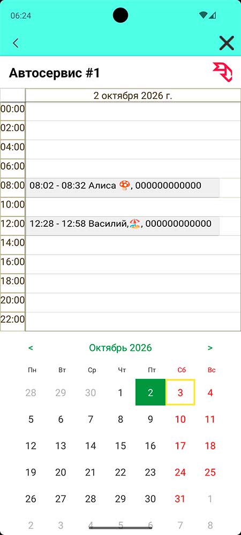Choose October 26 in the calendar
The image size is (241, 535).
[31, 499]
